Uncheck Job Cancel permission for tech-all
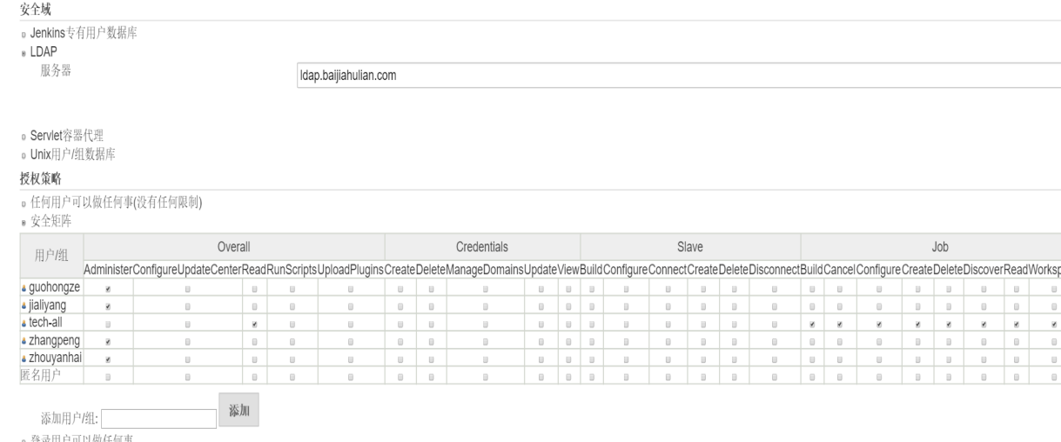The image size is (1061, 442). 839,324
